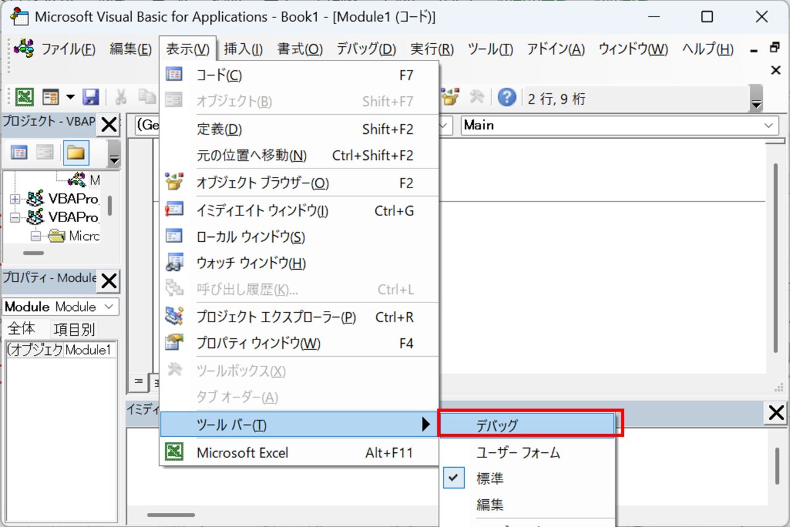Switch to the 全体 properties tab
Image resolution: width=790 pixels, height=527 pixels.
pyautogui.click(x=22, y=329)
